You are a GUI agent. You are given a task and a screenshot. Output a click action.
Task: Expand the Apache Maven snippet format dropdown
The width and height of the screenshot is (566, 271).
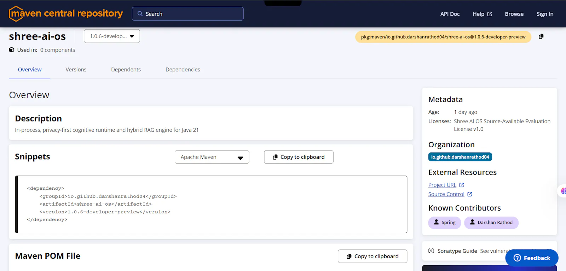(212, 157)
